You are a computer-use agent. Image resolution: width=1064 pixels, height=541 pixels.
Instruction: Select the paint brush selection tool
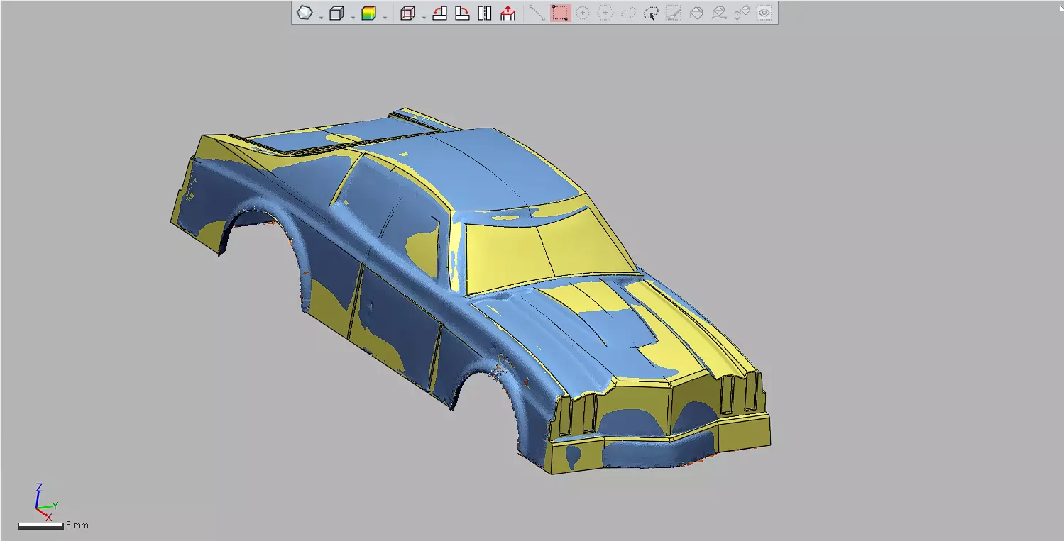coord(674,13)
